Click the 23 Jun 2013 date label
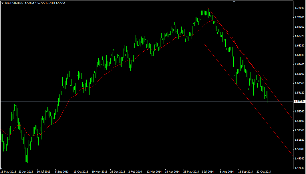 (x=26, y=172)
